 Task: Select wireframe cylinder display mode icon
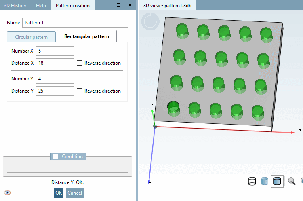252,181
